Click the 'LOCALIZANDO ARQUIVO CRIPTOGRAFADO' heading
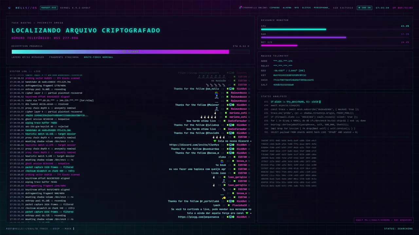This screenshot has height=235, width=419. click(x=86, y=30)
